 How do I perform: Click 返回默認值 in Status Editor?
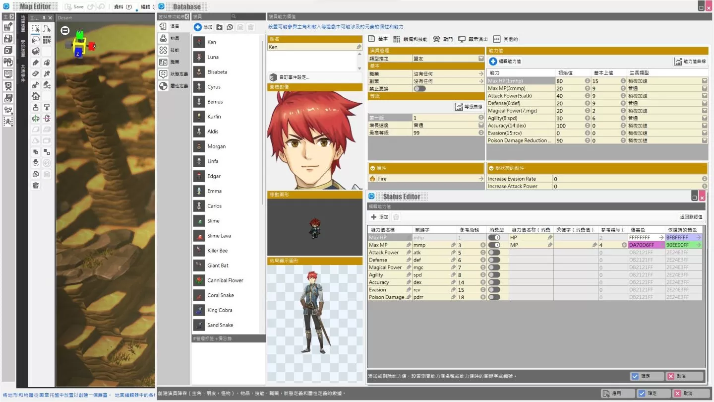(x=691, y=217)
